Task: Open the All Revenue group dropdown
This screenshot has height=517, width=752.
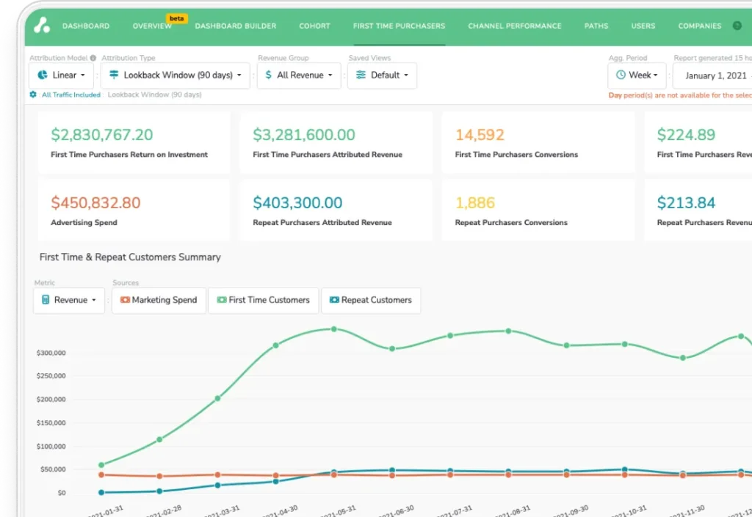Action: tap(298, 75)
